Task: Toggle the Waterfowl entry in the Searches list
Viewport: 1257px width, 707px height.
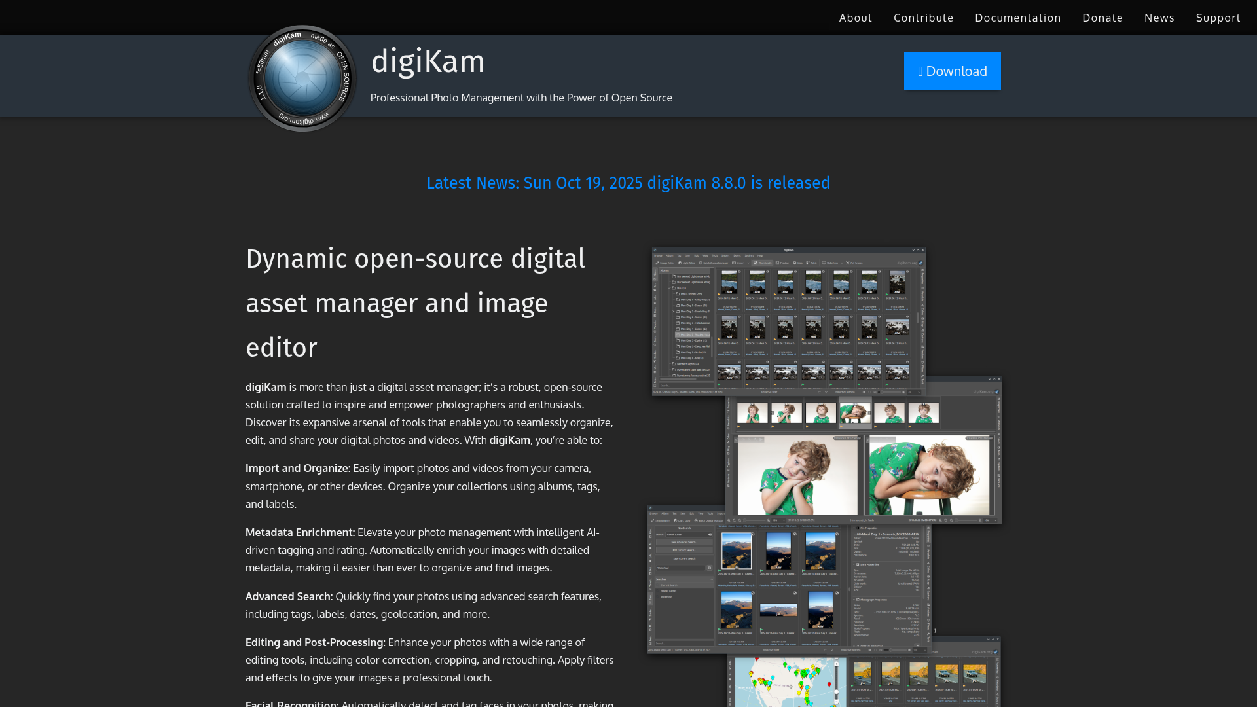Action: tap(668, 596)
